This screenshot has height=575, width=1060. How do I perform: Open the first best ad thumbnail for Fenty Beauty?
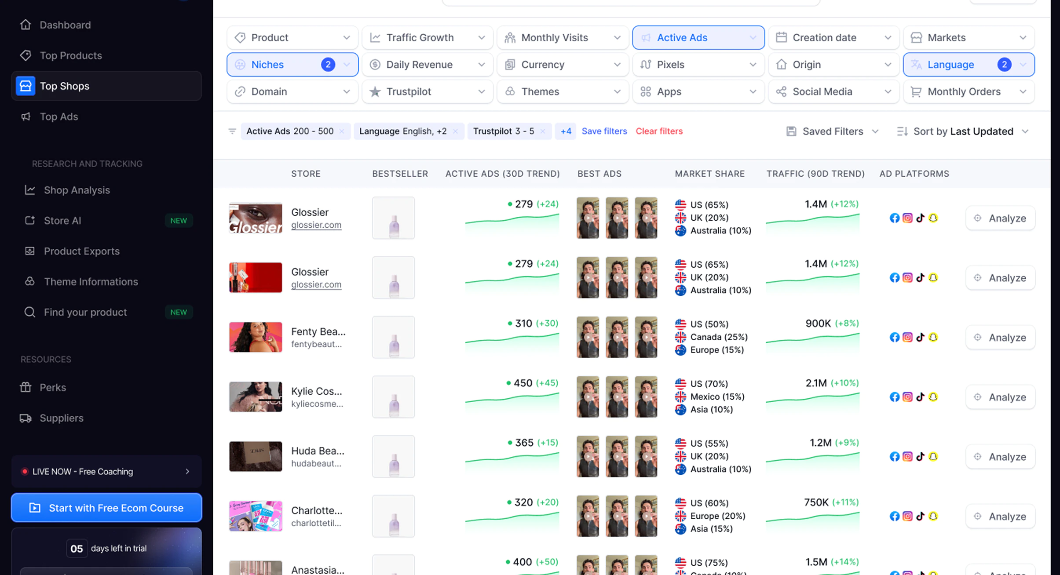point(588,337)
